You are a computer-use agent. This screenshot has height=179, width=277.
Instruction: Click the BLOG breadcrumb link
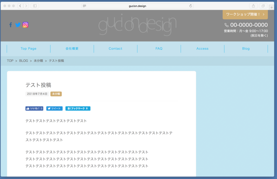(24, 61)
